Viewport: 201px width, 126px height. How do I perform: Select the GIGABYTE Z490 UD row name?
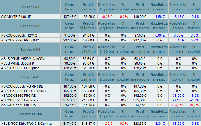(x=16, y=17)
